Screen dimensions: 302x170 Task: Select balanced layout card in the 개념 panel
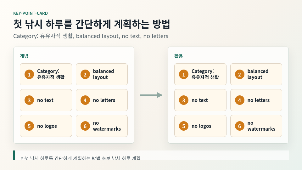[102, 74]
